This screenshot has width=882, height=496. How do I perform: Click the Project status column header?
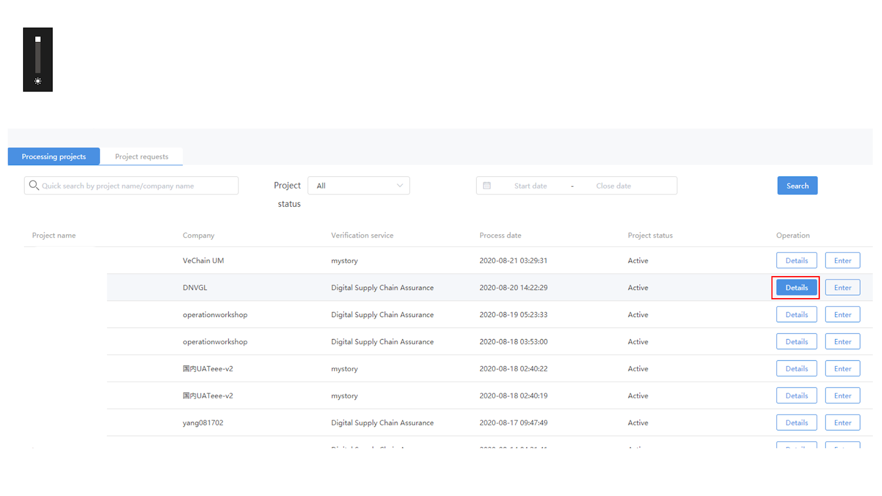(x=650, y=235)
